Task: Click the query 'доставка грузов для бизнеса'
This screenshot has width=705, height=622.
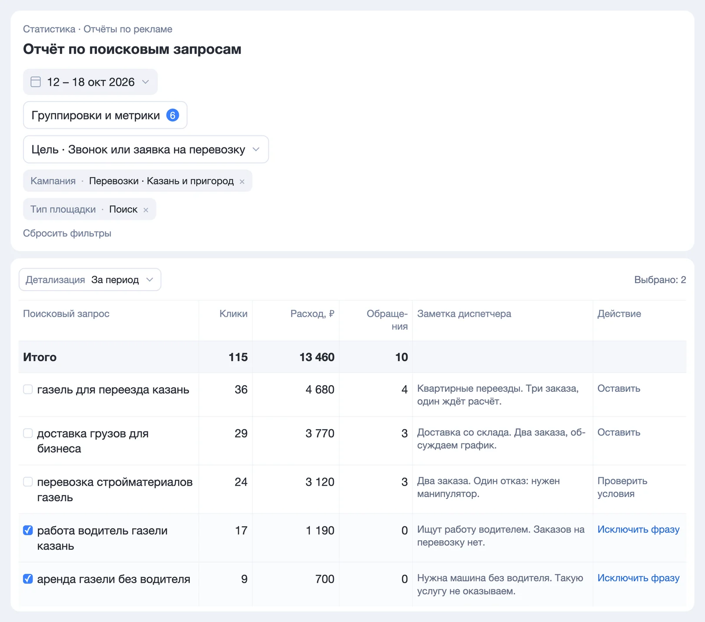Action: pyautogui.click(x=93, y=441)
